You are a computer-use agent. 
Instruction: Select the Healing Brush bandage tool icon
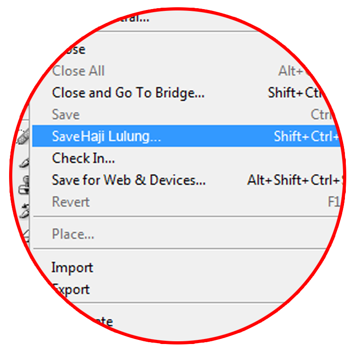(x=24, y=136)
